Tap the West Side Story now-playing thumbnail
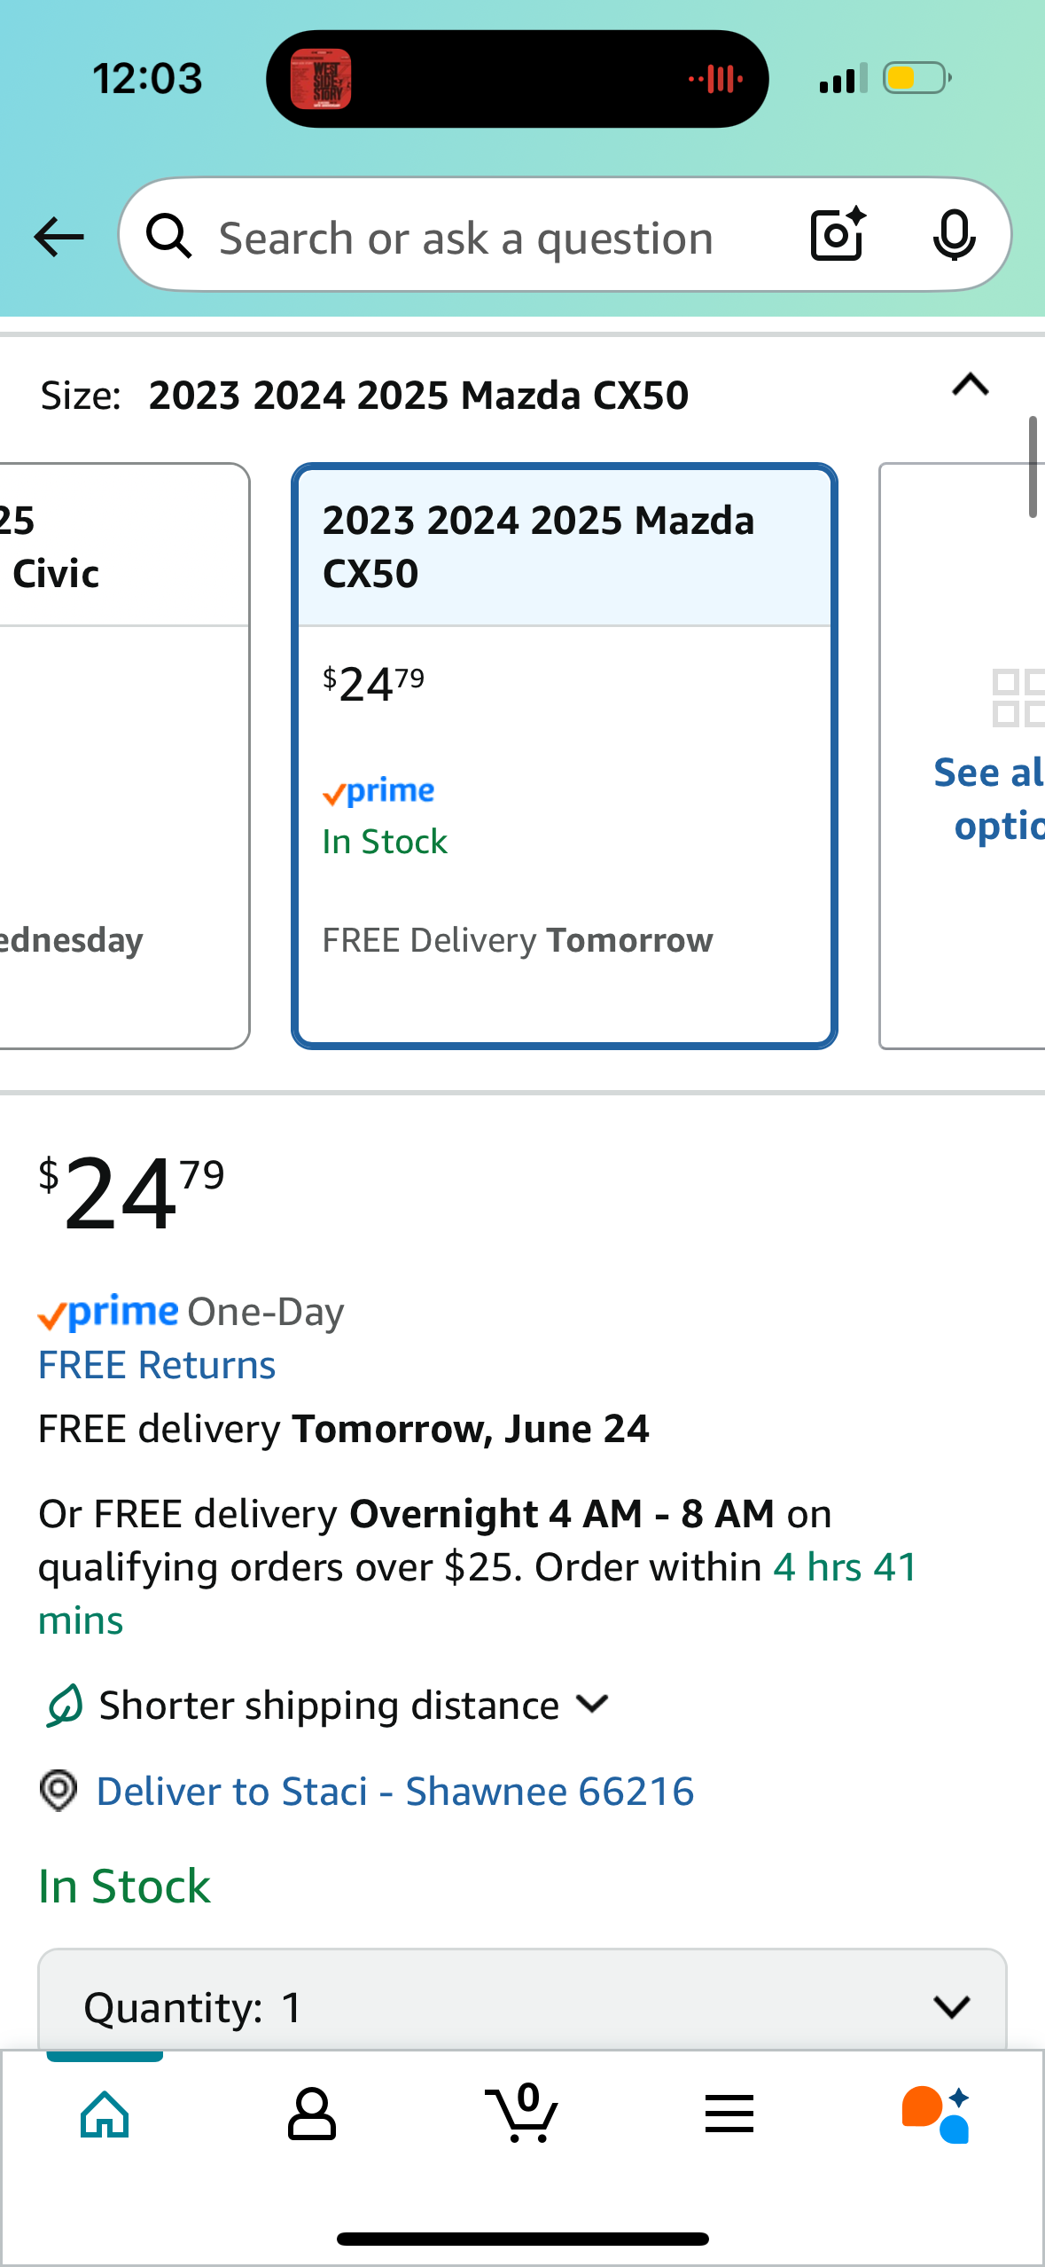 click(x=321, y=79)
